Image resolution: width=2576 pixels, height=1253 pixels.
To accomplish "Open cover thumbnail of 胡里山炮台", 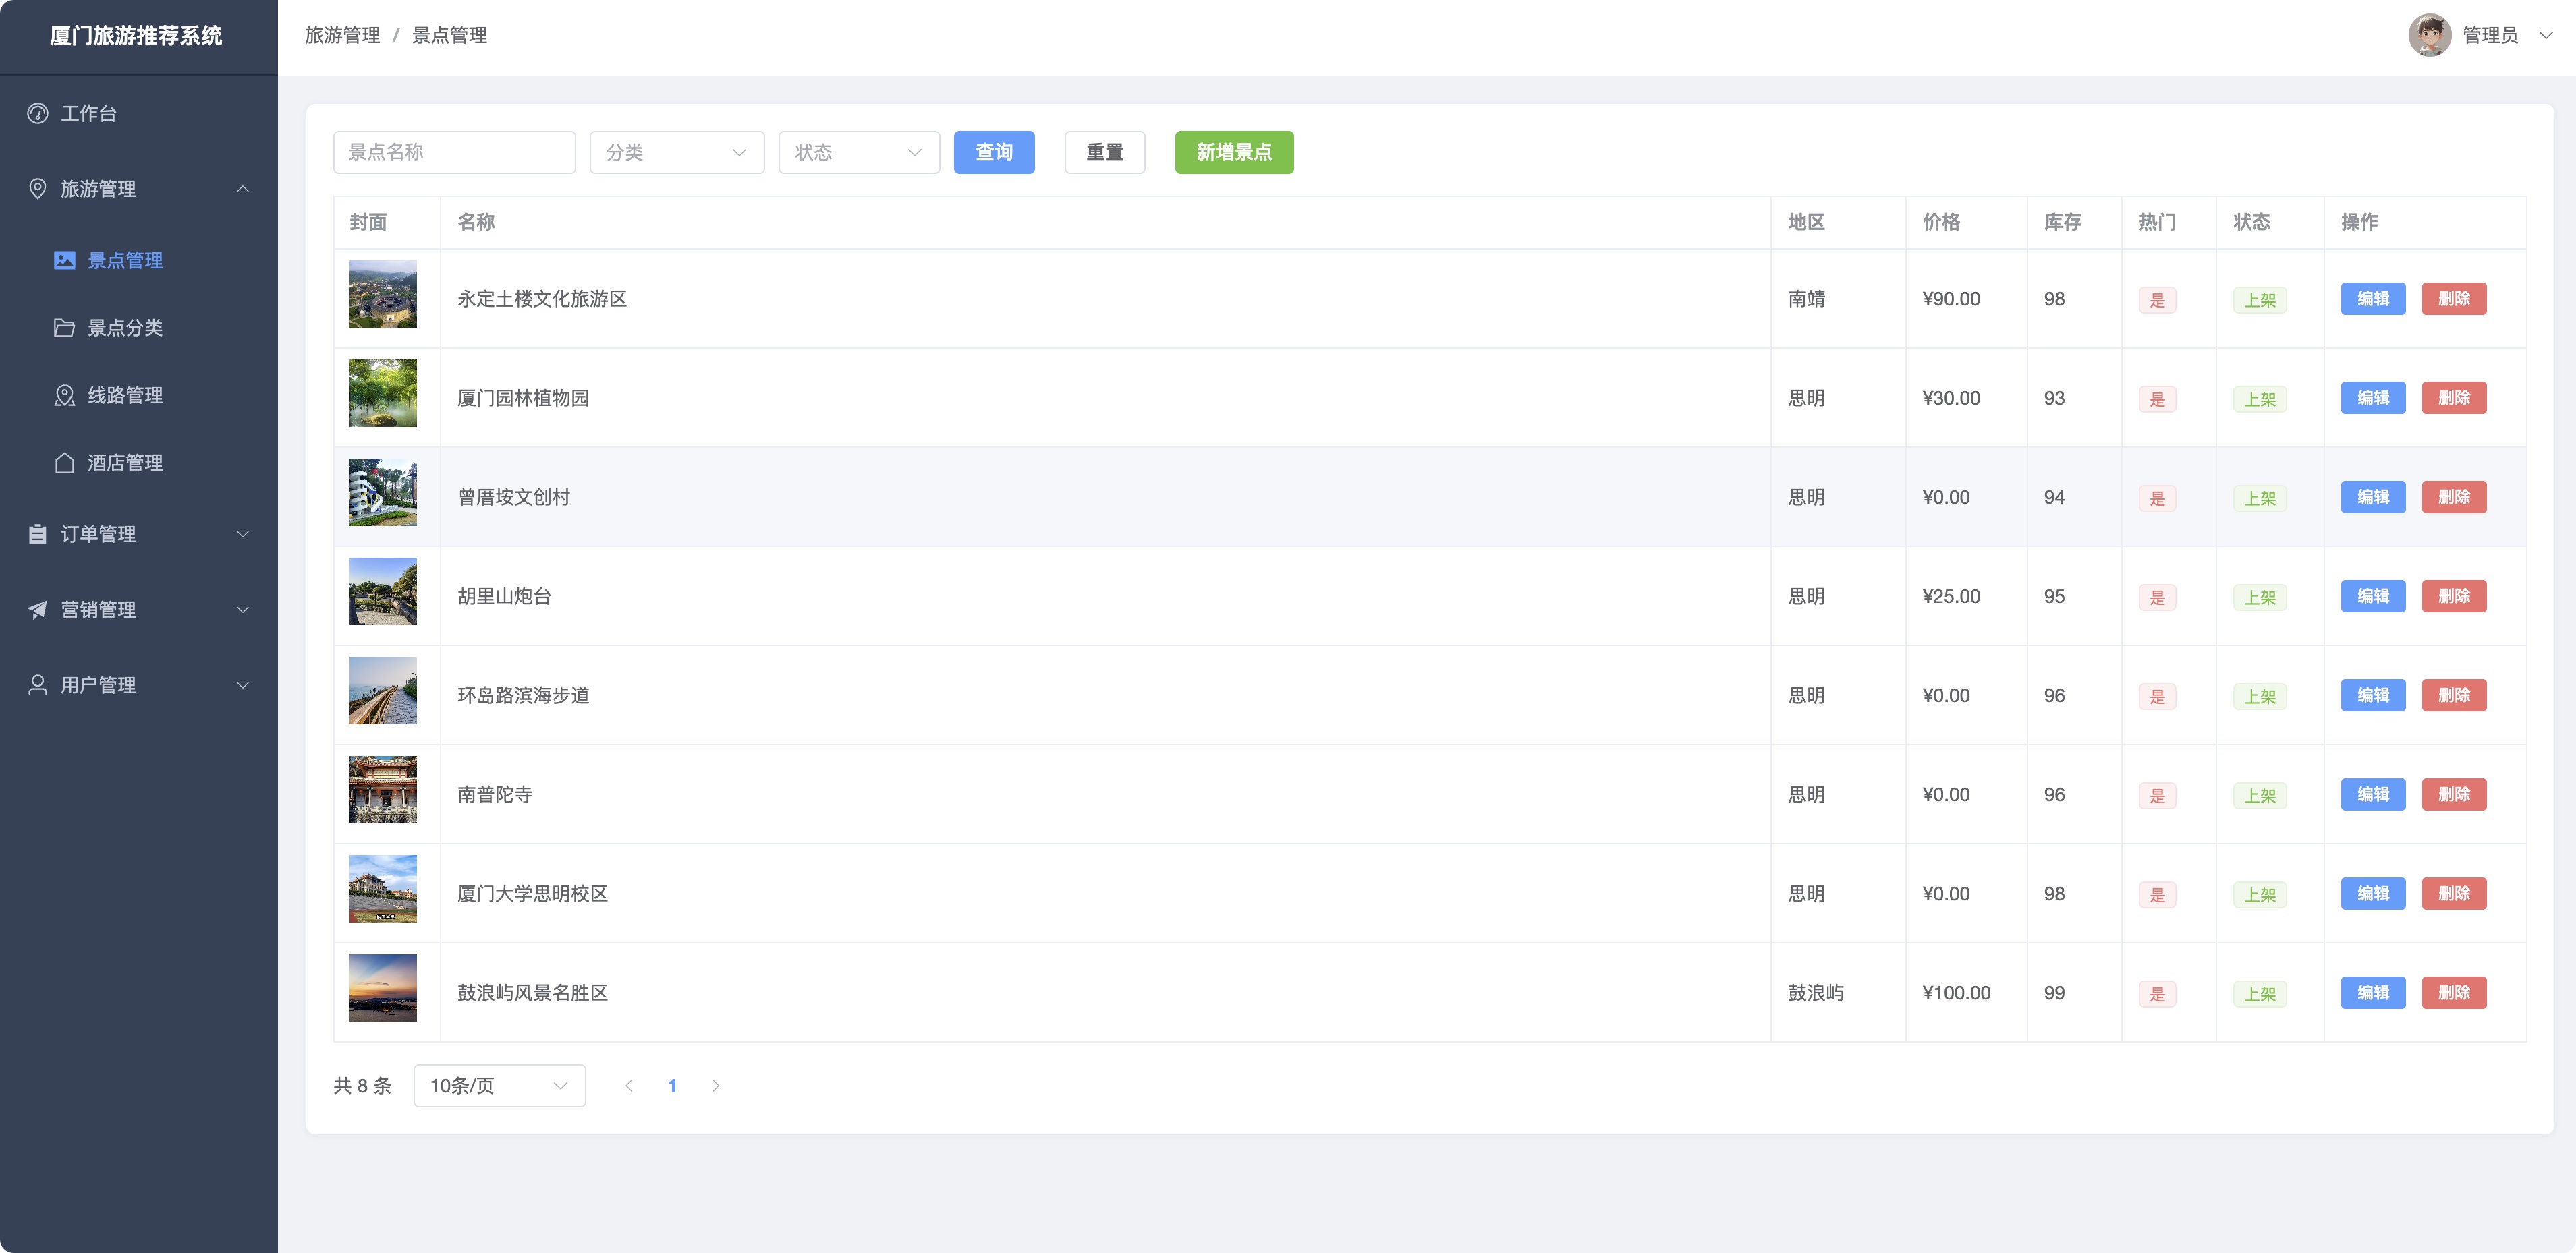I will coord(383,591).
